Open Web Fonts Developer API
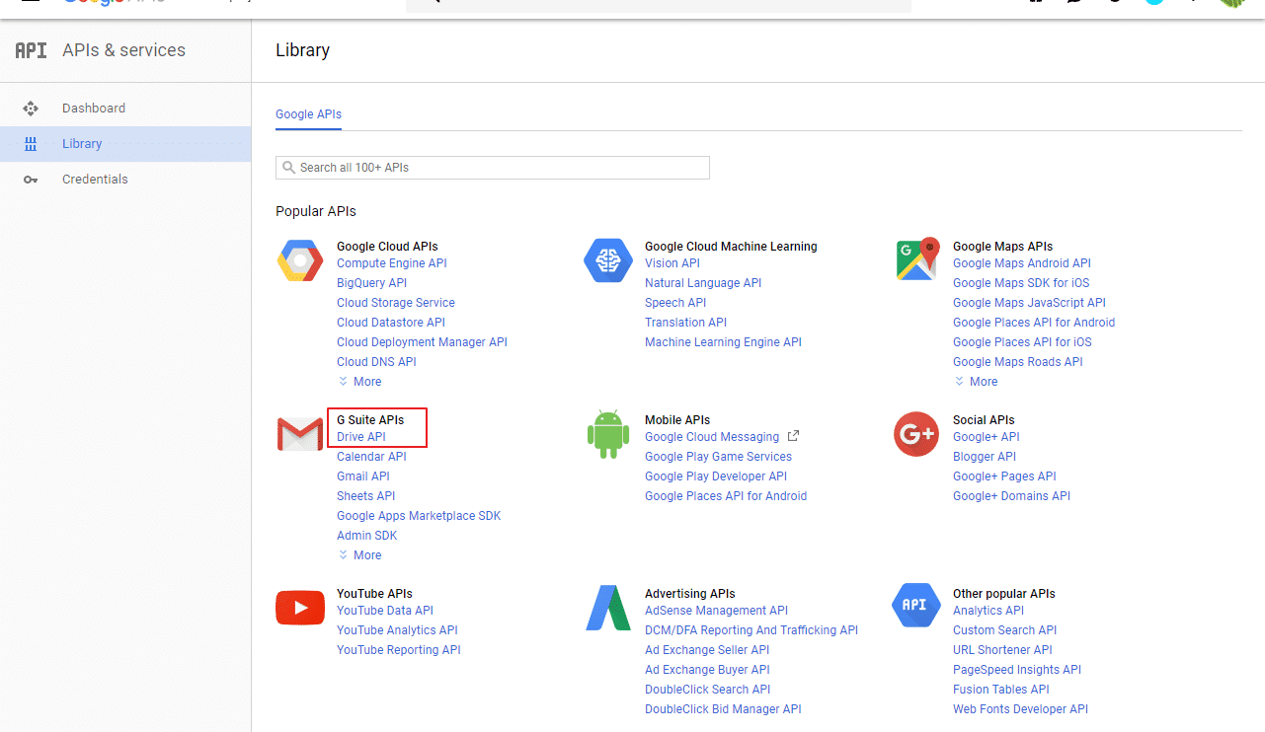 pyautogui.click(x=1020, y=709)
